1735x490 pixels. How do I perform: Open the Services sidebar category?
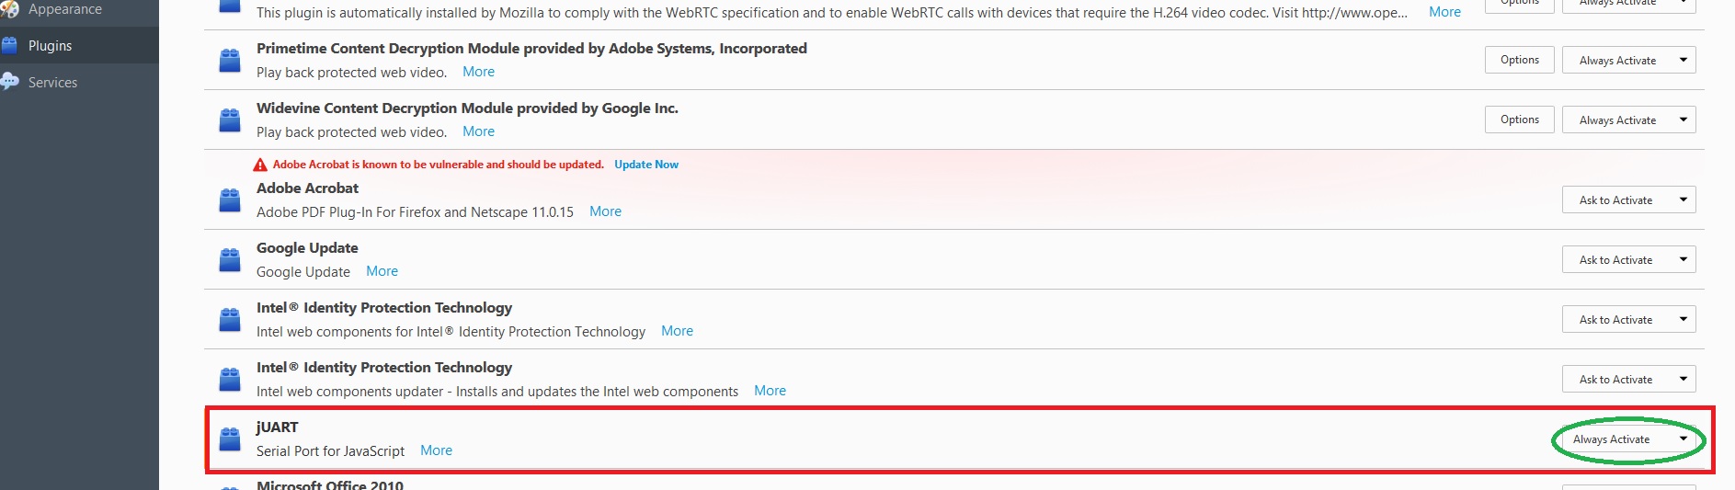point(52,82)
